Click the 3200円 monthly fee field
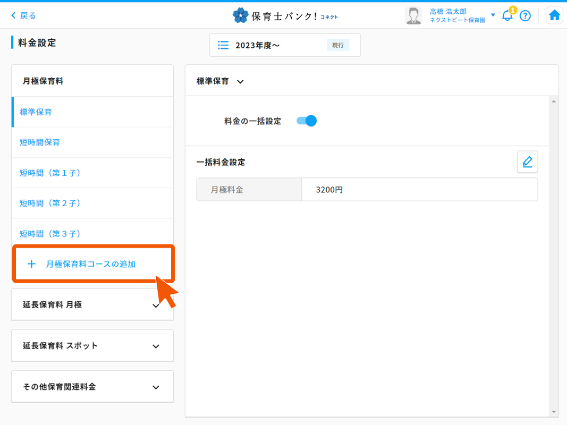567x425 pixels. 419,190
